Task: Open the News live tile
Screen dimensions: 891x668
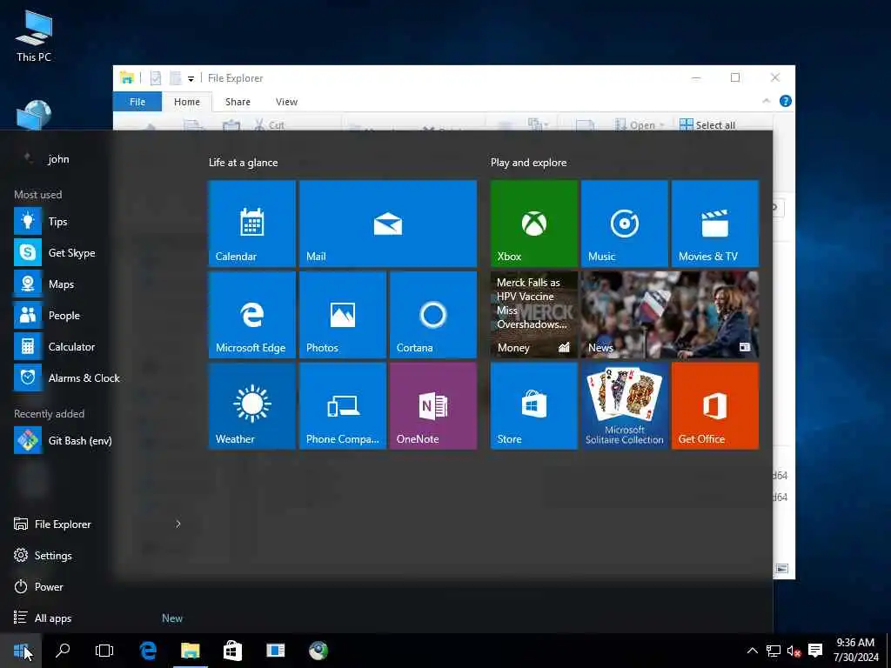Action: click(x=669, y=315)
